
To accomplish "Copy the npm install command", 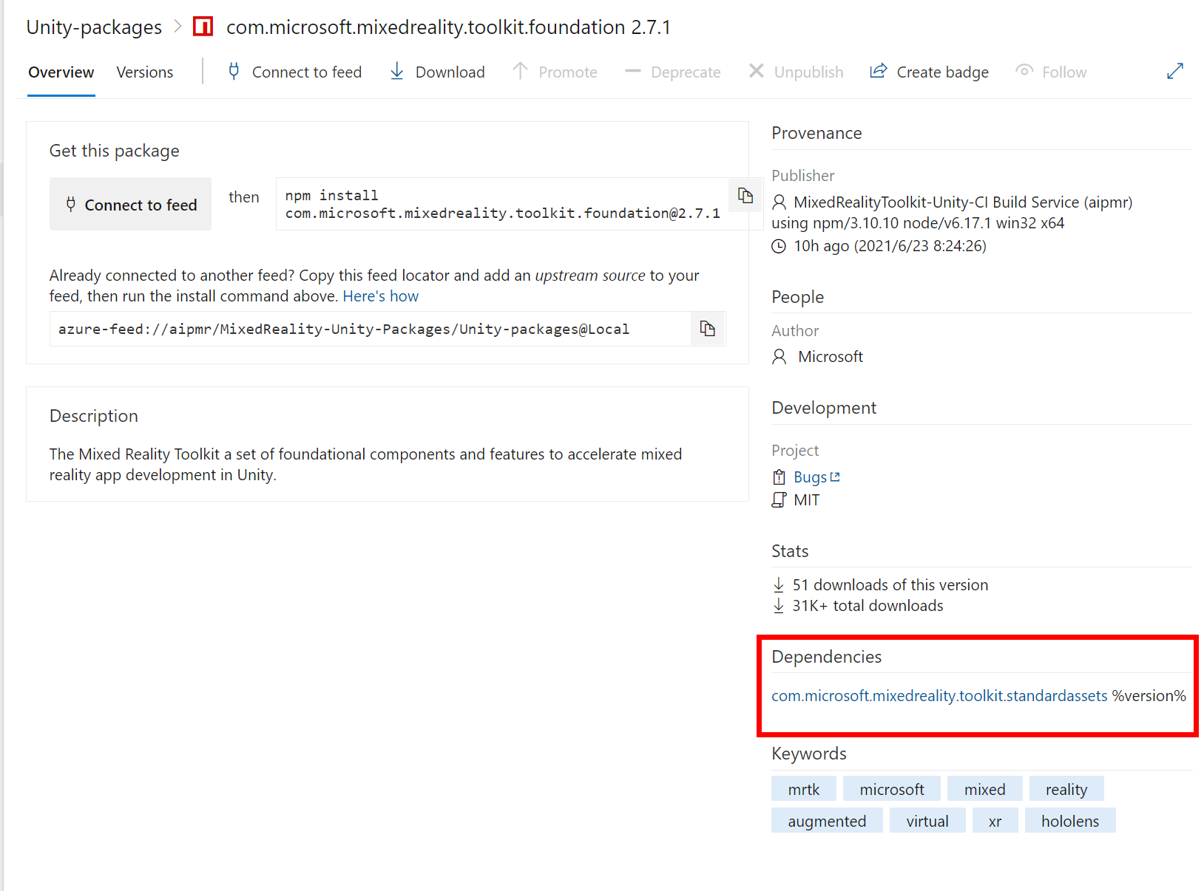I will pyautogui.click(x=745, y=195).
